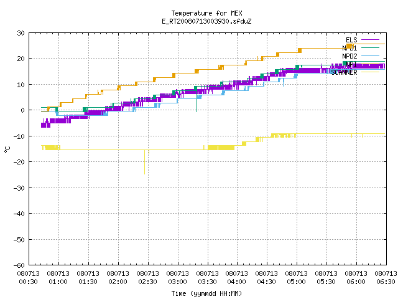Screen dimensions: 398x299
Task: Click the x-axis tick label 080713 00:30
Action: coord(29,278)
